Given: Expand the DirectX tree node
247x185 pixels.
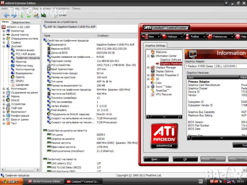Looking at the screenshot, I should pos(3,100).
